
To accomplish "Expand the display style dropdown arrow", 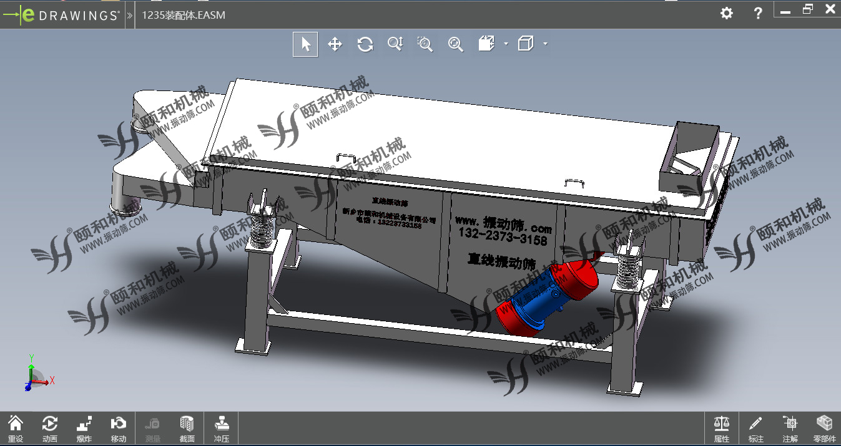I will click(546, 44).
